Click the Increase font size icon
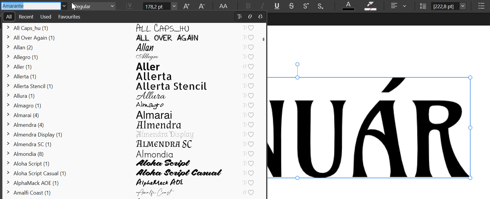 (186, 6)
